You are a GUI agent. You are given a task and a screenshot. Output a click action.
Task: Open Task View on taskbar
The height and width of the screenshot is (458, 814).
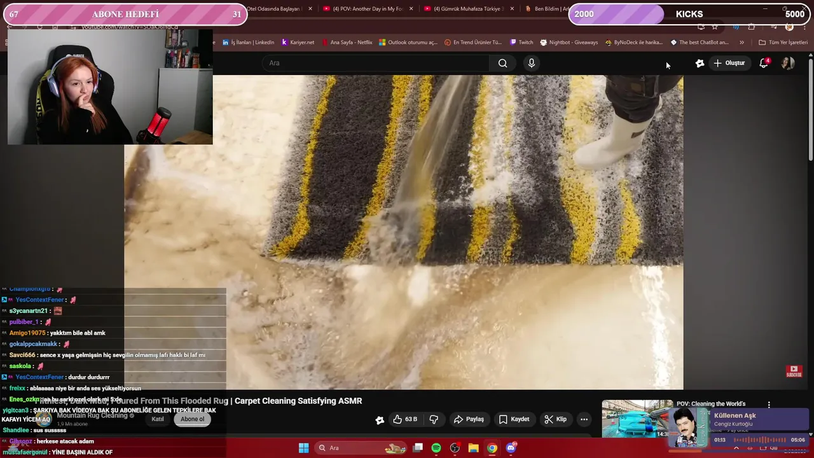[x=418, y=448]
